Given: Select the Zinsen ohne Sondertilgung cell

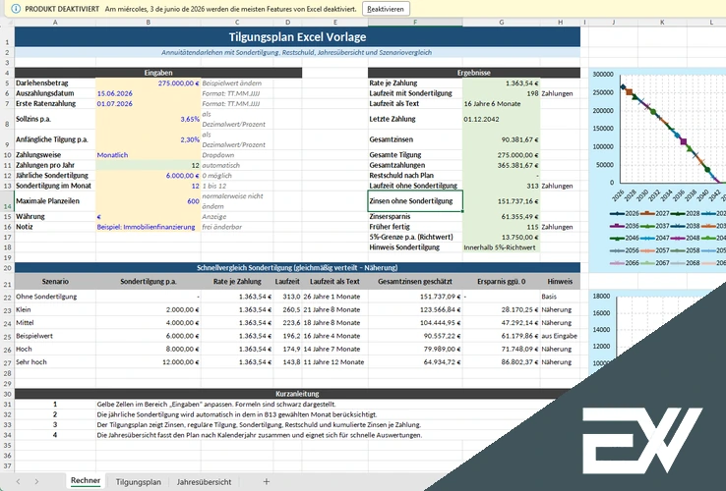Looking at the screenshot, I should 415,201.
